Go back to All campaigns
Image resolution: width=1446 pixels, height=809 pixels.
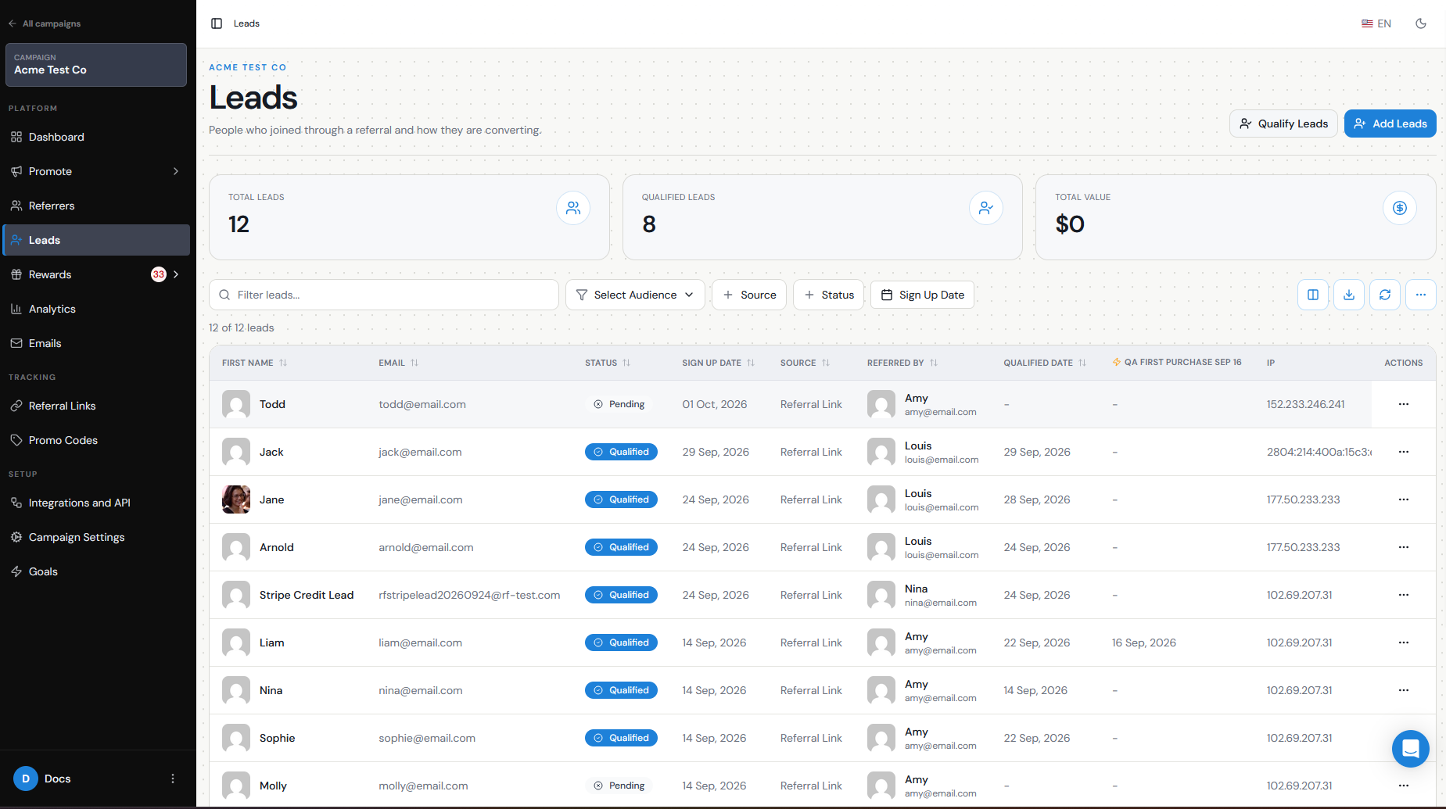click(x=45, y=23)
